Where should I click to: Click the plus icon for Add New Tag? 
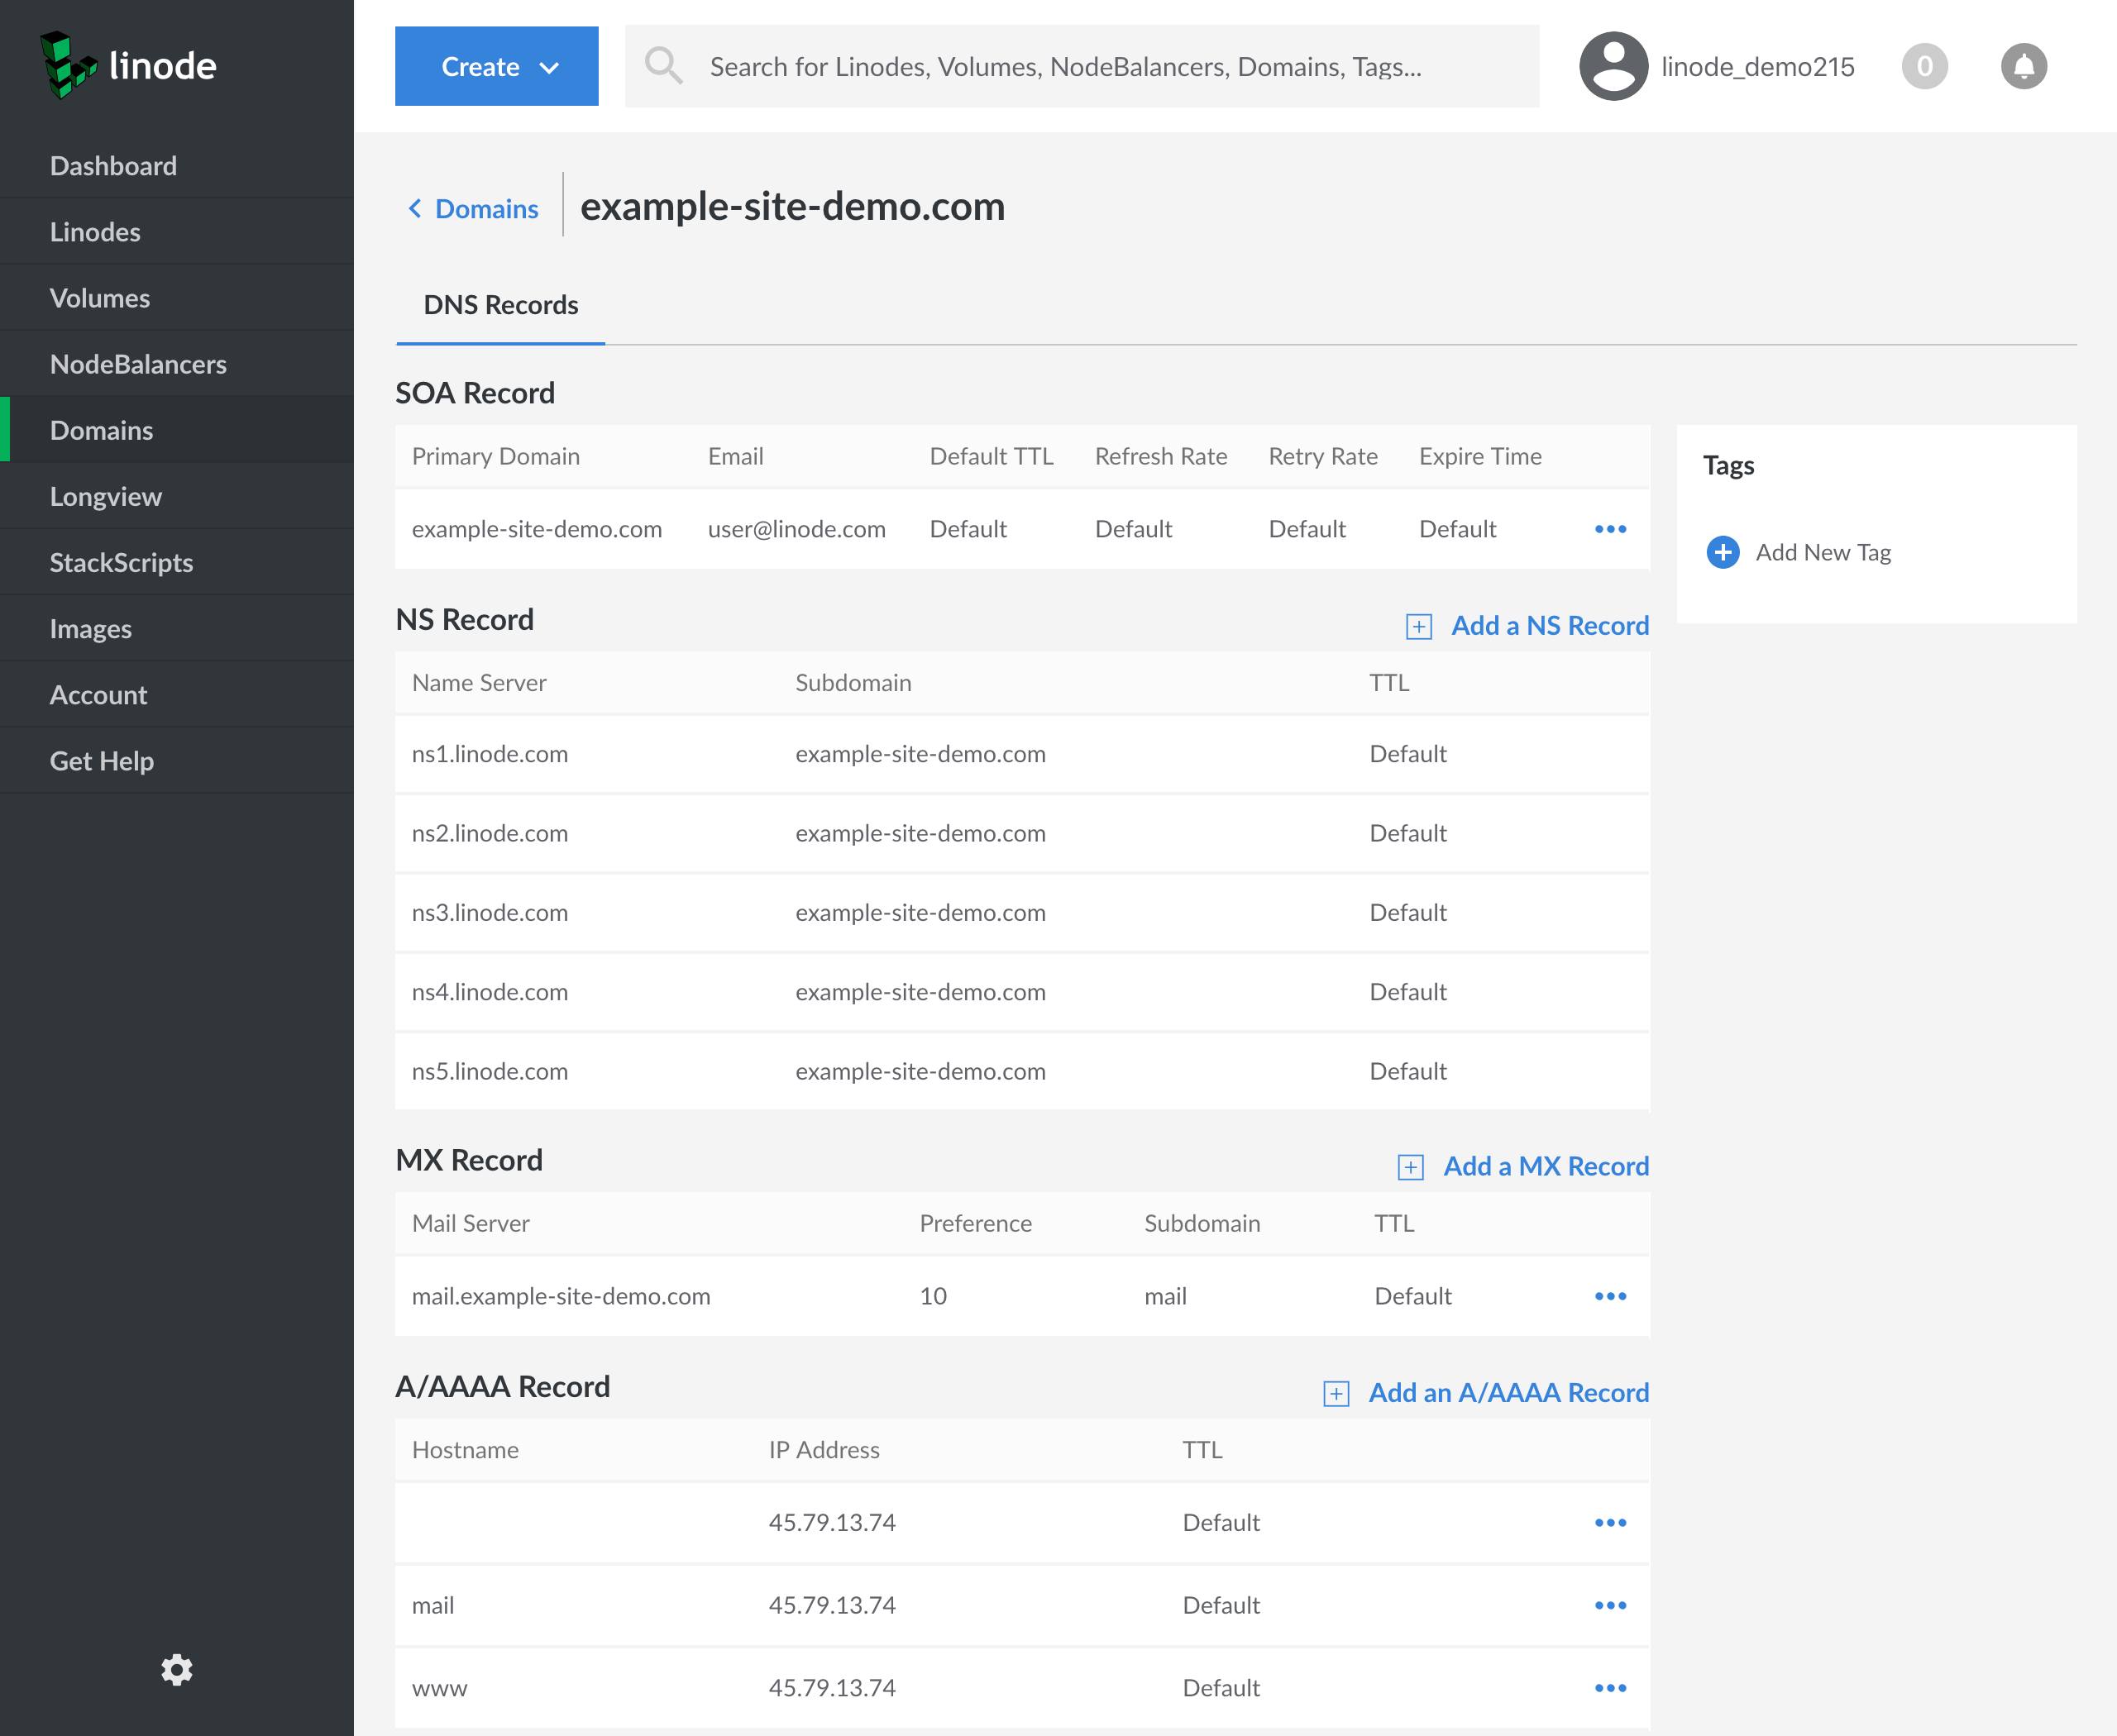(1722, 551)
